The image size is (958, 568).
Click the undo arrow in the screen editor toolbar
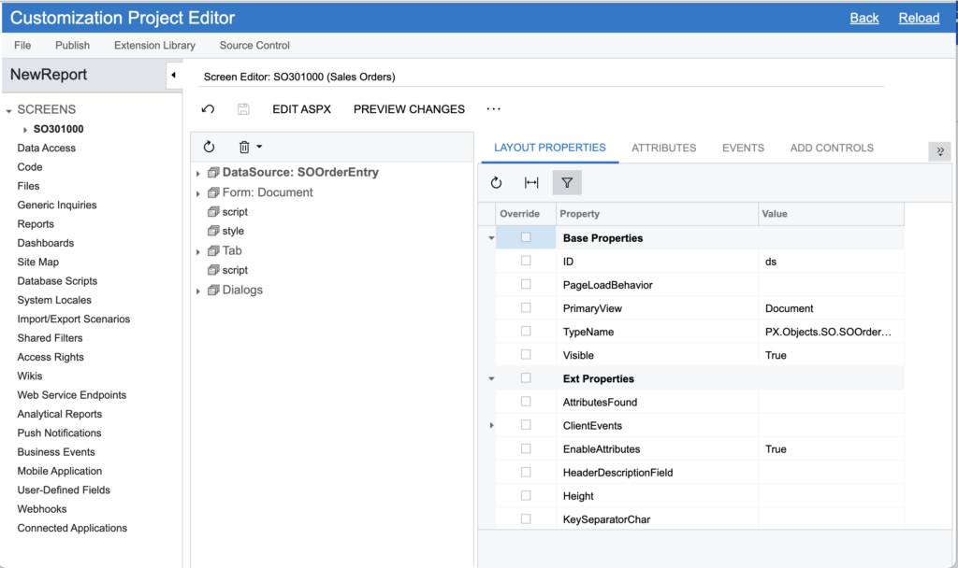tap(208, 109)
